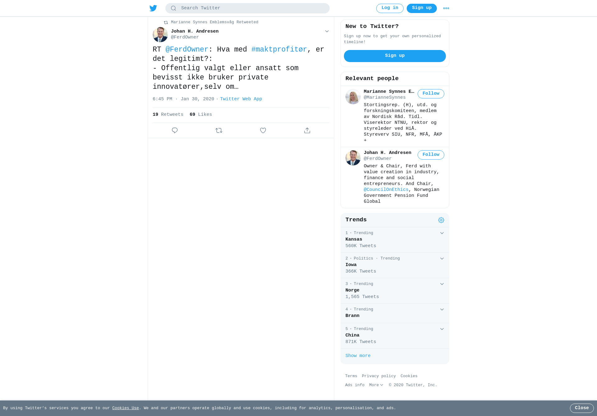Share the tweet via the upload icon
The height and width of the screenshot is (416, 597).
coord(307,130)
